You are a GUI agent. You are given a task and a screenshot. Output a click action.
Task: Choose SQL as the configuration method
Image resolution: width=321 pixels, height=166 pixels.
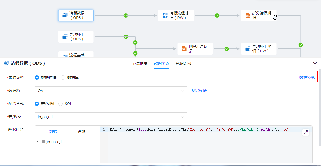coord(61,104)
